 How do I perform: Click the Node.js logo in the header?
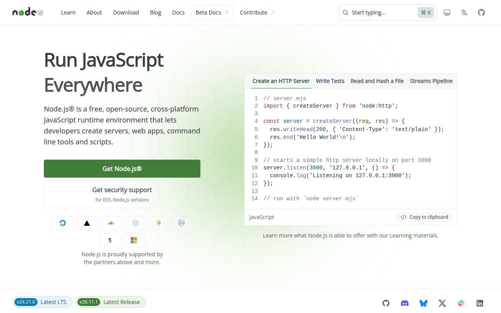pos(28,13)
